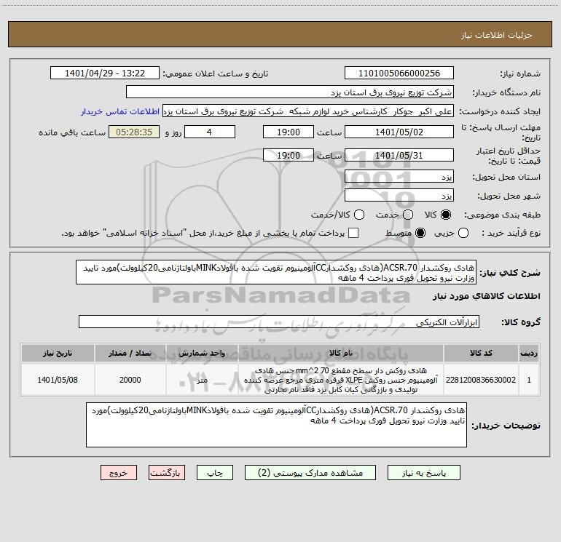Click the چاپ print button
This screenshot has height=542, width=561.
215,473
